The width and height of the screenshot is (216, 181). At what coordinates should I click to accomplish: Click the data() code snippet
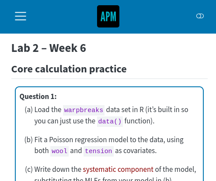pyautogui.click(x=110, y=122)
